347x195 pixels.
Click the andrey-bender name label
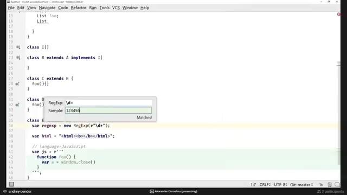pyautogui.click(x=20, y=191)
